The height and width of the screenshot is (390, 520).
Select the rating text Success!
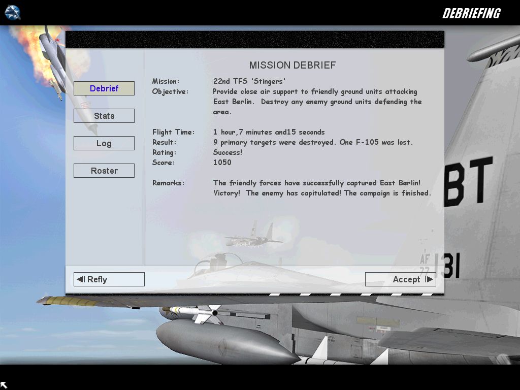tap(227, 152)
